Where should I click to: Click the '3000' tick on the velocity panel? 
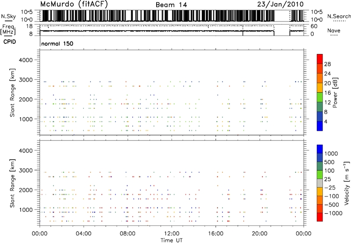click(26, 170)
